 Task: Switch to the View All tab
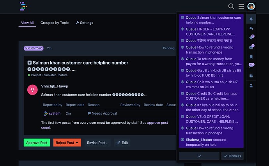(x=27, y=23)
